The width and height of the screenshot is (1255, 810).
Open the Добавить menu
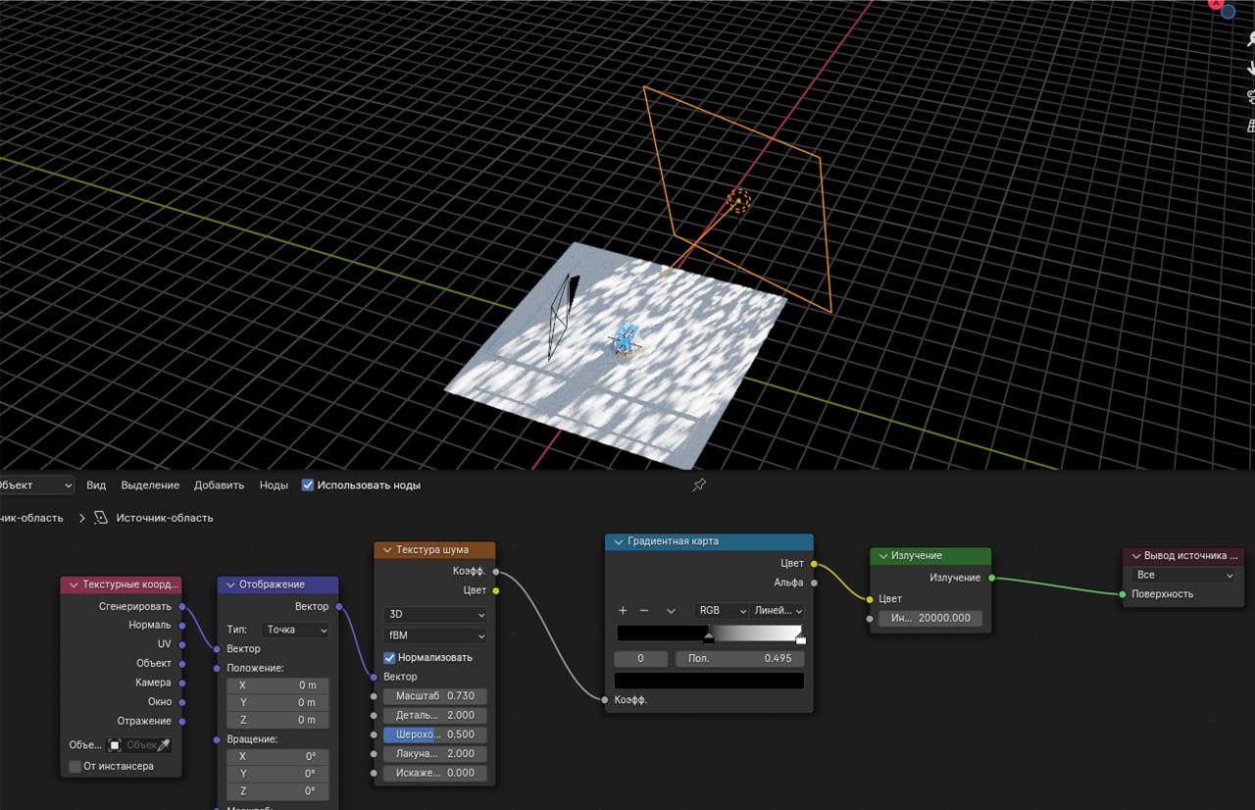tap(219, 485)
